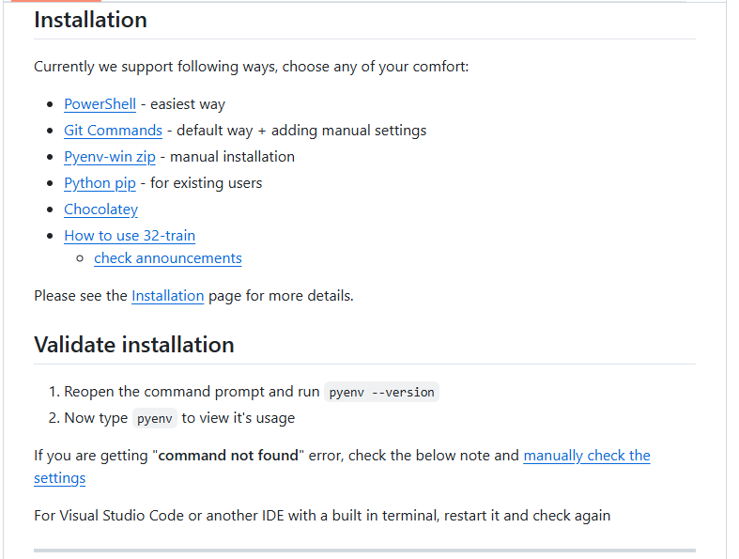Click the Installation section heading
Image resolution: width=739 pixels, height=559 pixels.
point(90,20)
